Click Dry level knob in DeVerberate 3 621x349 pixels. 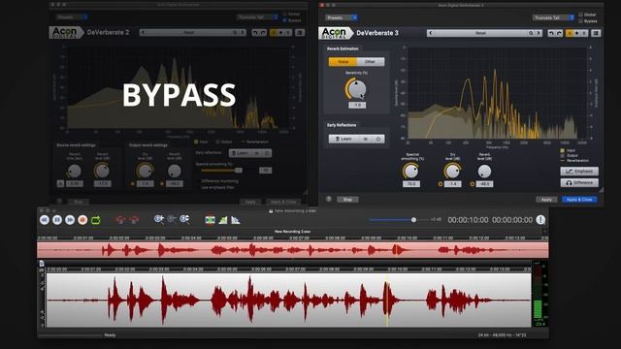(452, 172)
